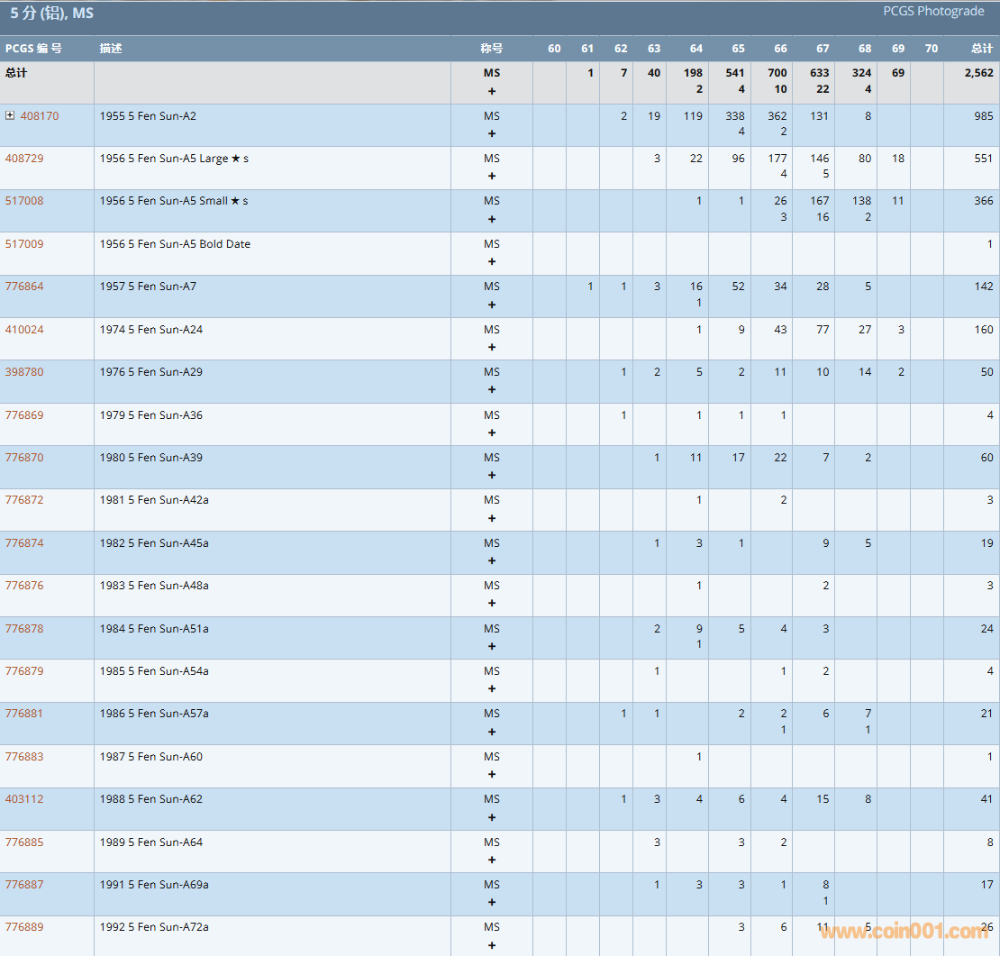Select PCGS number 776864 link

click(x=24, y=287)
